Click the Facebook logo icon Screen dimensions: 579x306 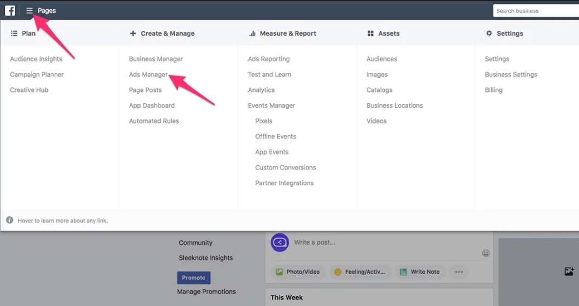(x=10, y=10)
